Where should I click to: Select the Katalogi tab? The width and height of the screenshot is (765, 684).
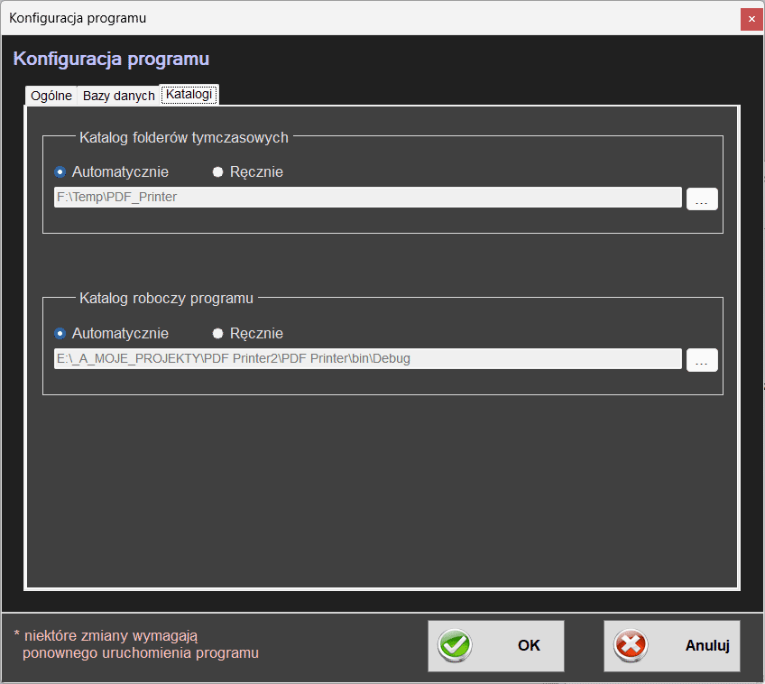[x=189, y=94]
